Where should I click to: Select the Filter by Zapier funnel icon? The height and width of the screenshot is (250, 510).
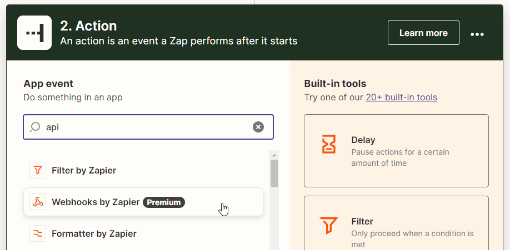(x=38, y=170)
